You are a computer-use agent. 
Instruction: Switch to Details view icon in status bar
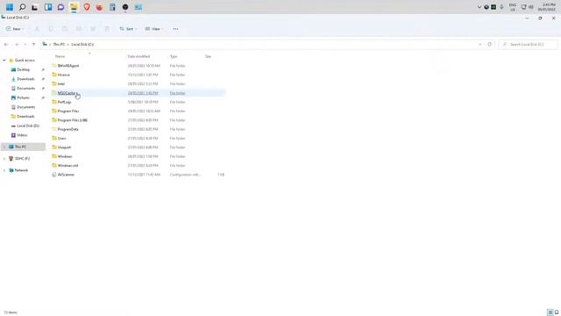[550, 312]
